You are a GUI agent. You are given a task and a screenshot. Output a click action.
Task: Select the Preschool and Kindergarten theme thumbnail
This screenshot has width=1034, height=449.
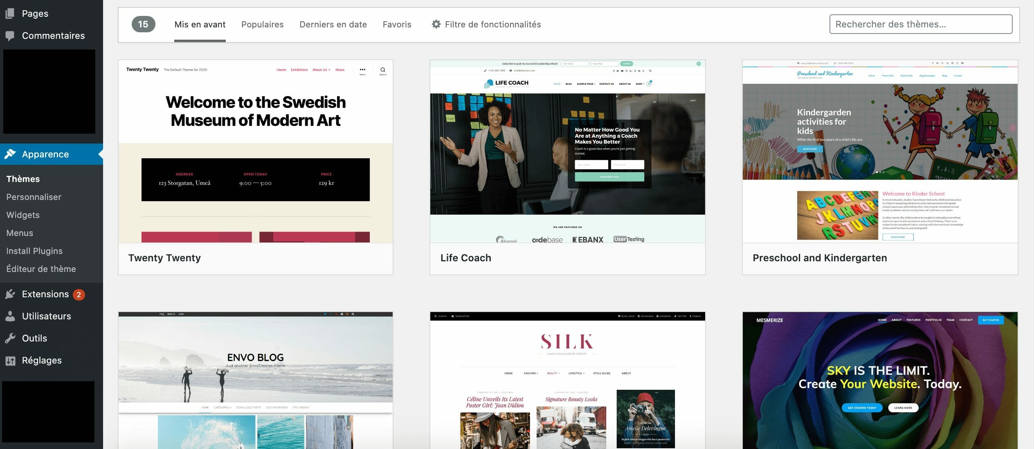(880, 151)
